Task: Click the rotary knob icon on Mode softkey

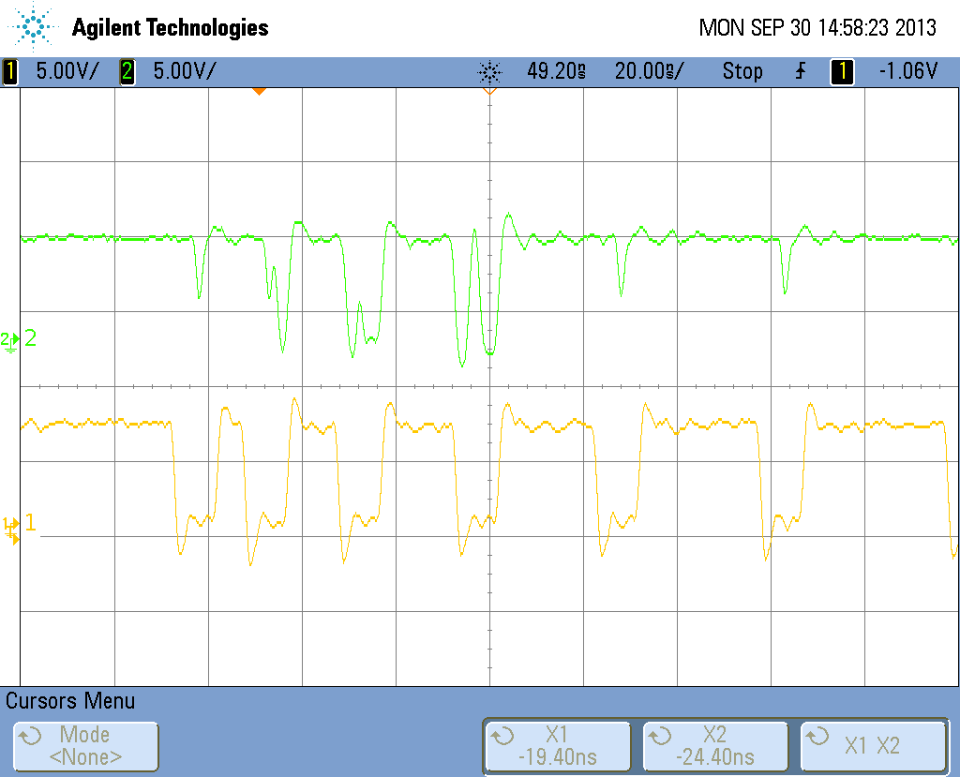Action: [30, 736]
